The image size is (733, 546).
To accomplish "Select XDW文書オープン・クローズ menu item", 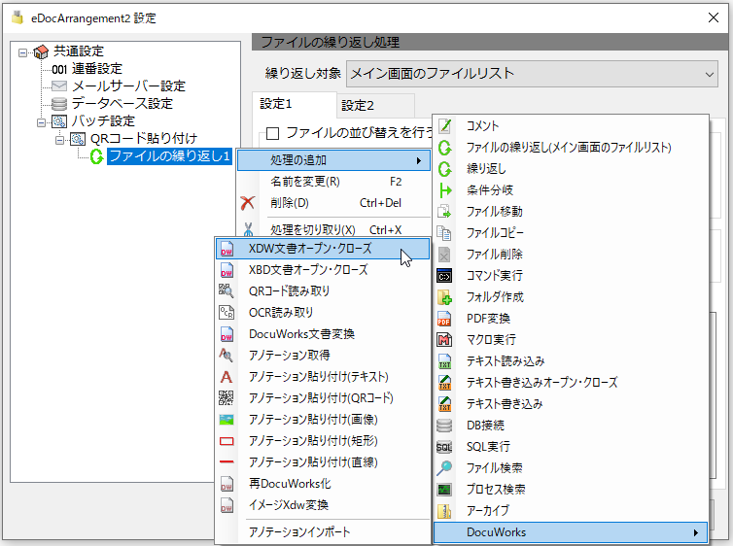I will (323, 249).
